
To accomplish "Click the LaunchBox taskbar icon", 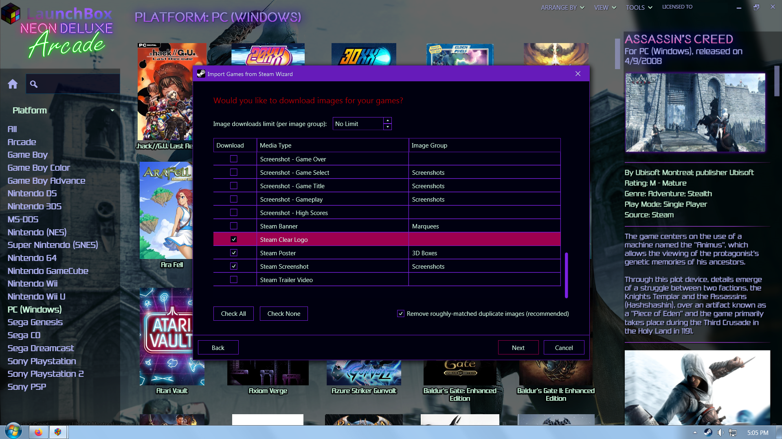I will pyautogui.click(x=58, y=432).
